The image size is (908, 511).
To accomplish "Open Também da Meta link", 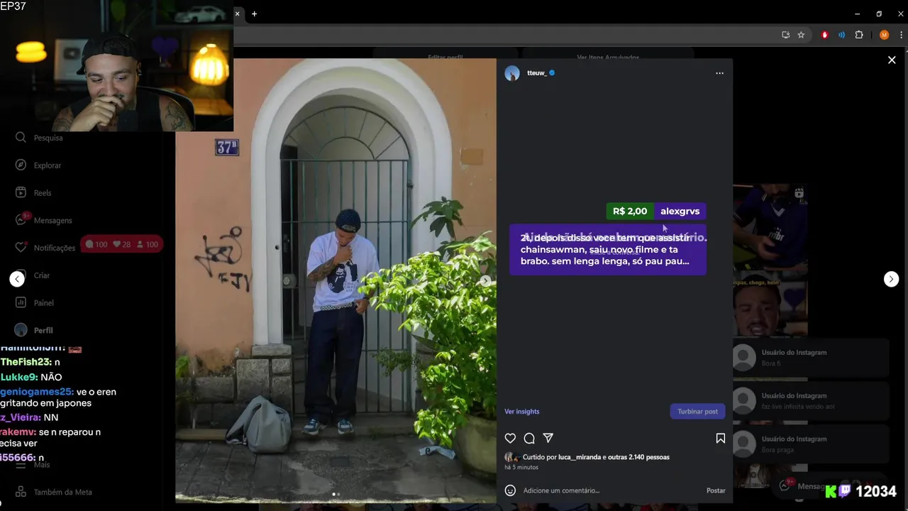I will click(62, 492).
